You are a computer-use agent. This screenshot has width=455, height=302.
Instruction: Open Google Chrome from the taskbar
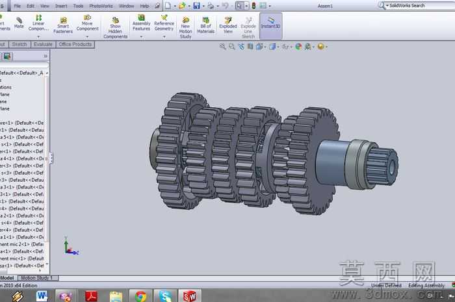point(140,296)
